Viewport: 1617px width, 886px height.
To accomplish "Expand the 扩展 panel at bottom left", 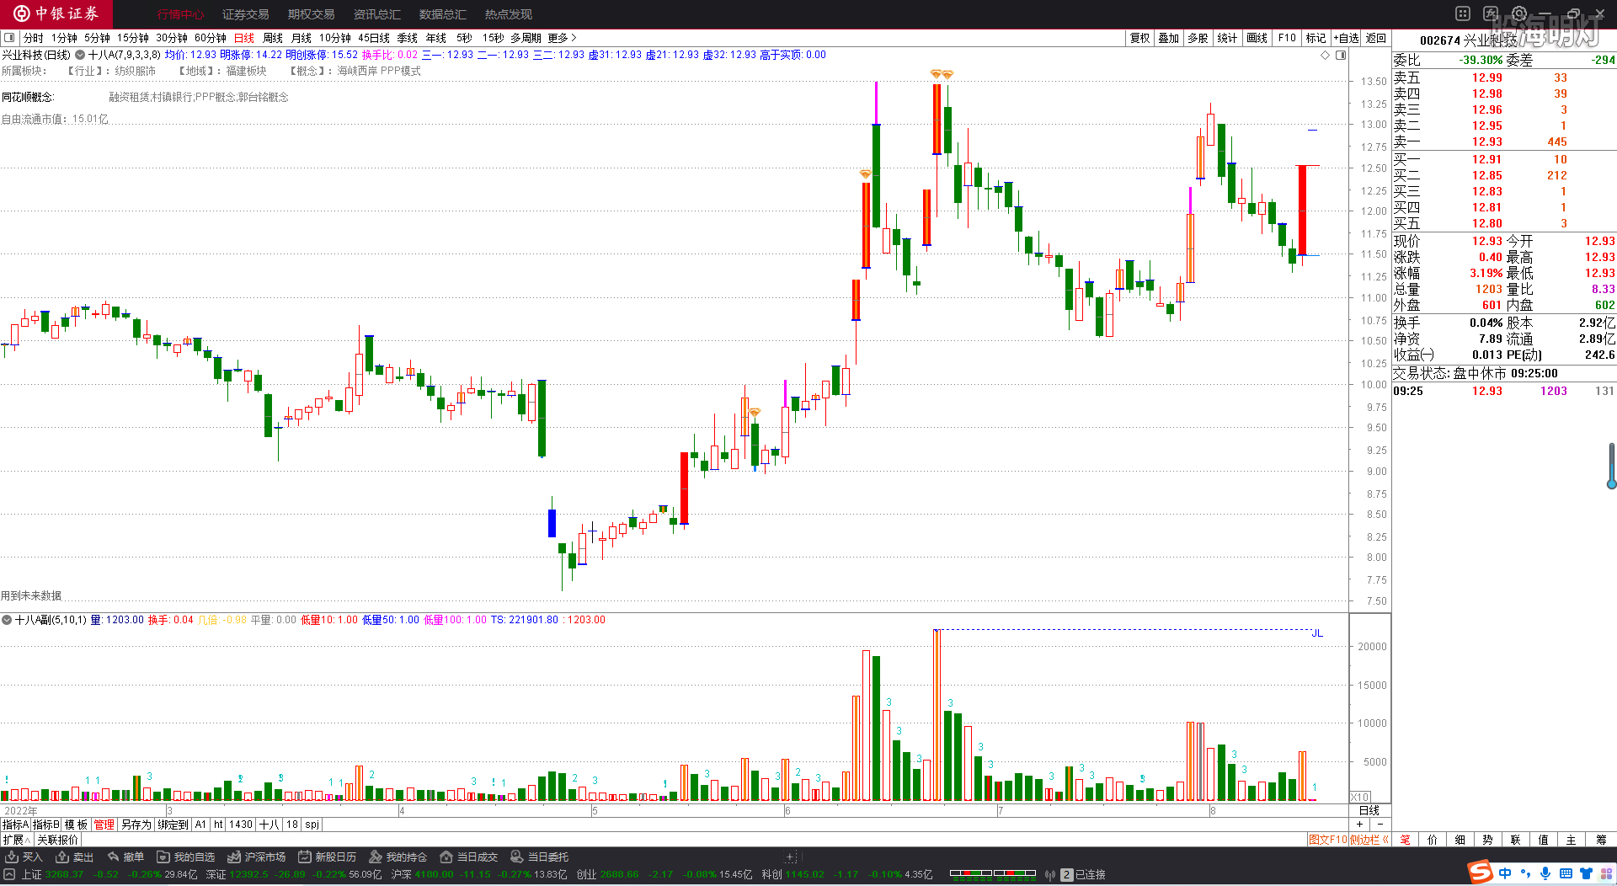I will tap(16, 840).
